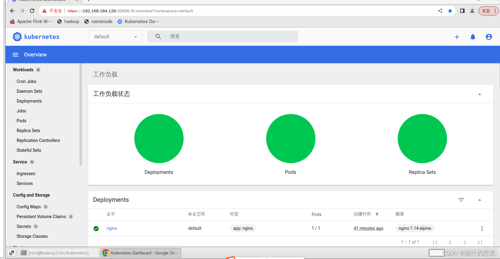Open Kubernetes Dashboard bookmark
Viewport: 500px width, 259px height.
click(x=138, y=22)
